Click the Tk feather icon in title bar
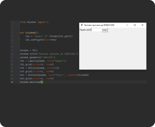This screenshot has width=155, height=127. [x=82, y=25]
